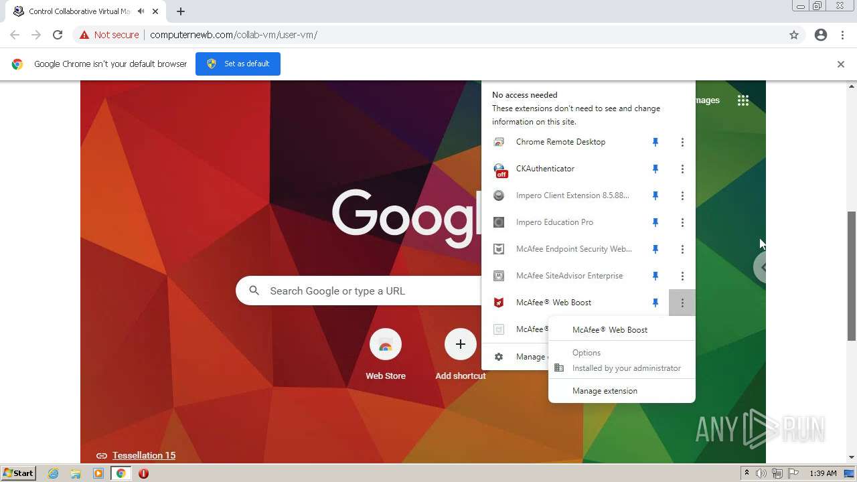Focus the address bar URL
Image resolution: width=857 pixels, height=482 pixels.
233,35
